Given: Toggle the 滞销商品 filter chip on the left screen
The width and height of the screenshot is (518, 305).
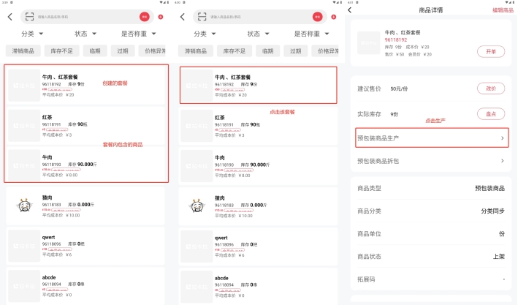Looking at the screenshot, I should (23, 50).
